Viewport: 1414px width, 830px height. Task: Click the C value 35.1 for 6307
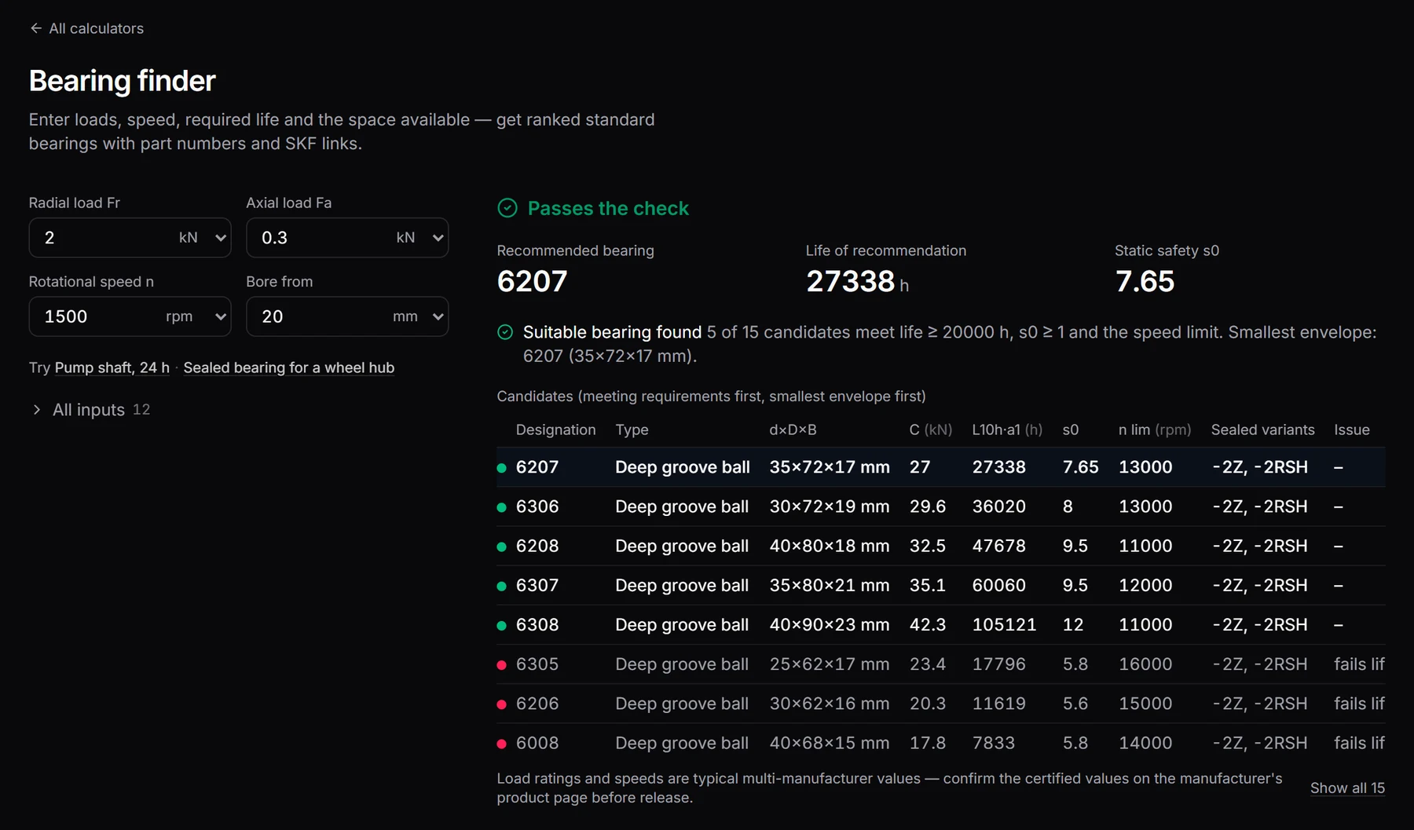coord(928,585)
